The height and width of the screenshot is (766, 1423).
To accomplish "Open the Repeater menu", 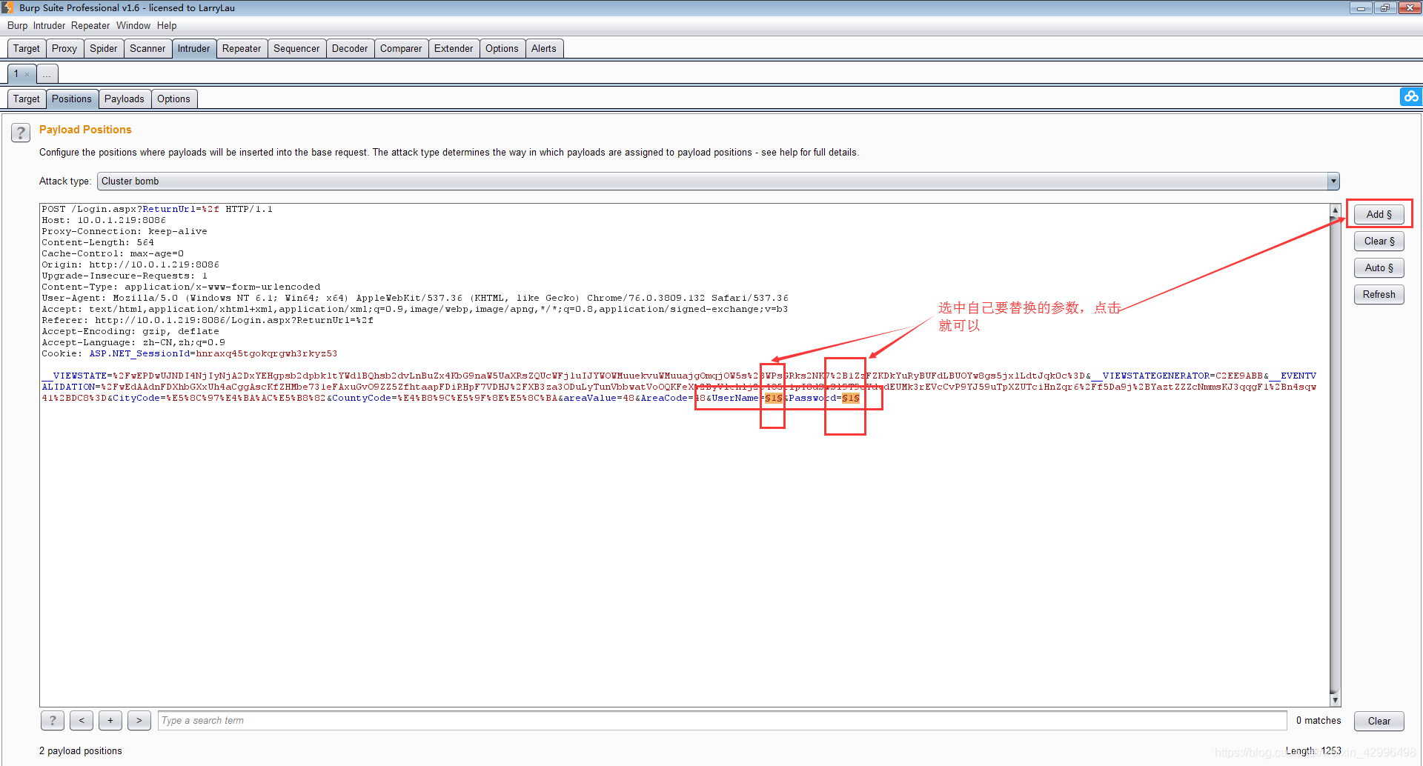I will (90, 25).
